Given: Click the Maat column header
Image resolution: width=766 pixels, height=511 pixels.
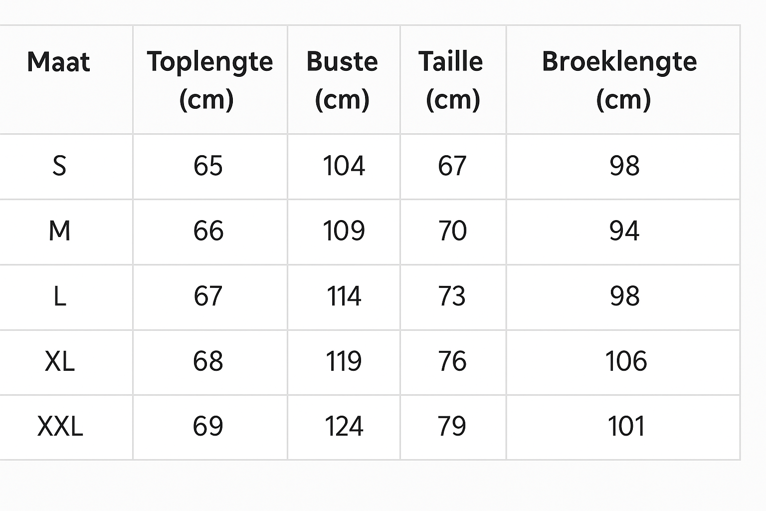Looking at the screenshot, I should 58,63.
